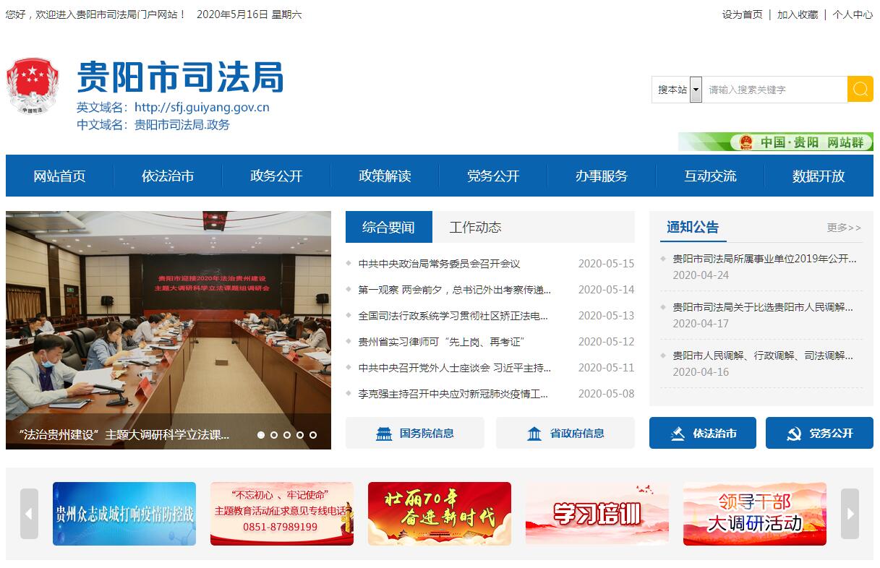Open 办事服务 in main navigation
Viewport: 880px width, 568px height.
click(602, 176)
